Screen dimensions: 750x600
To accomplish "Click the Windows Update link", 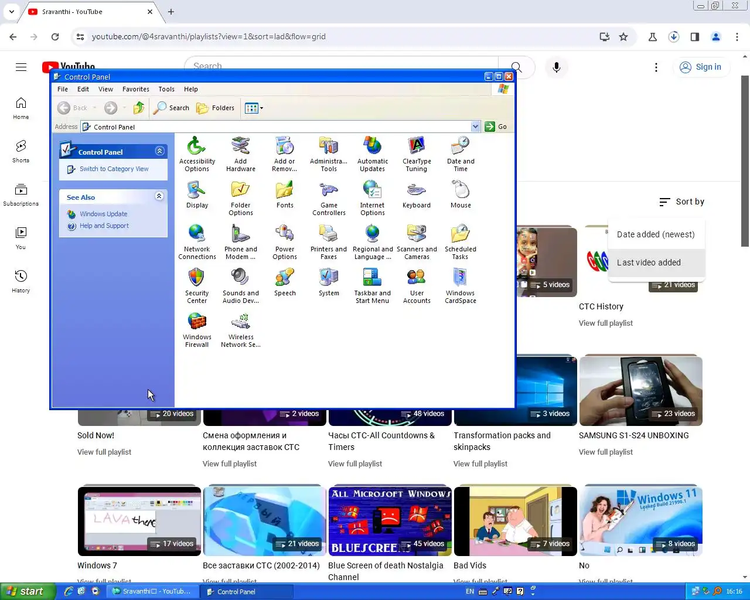I will (x=104, y=214).
